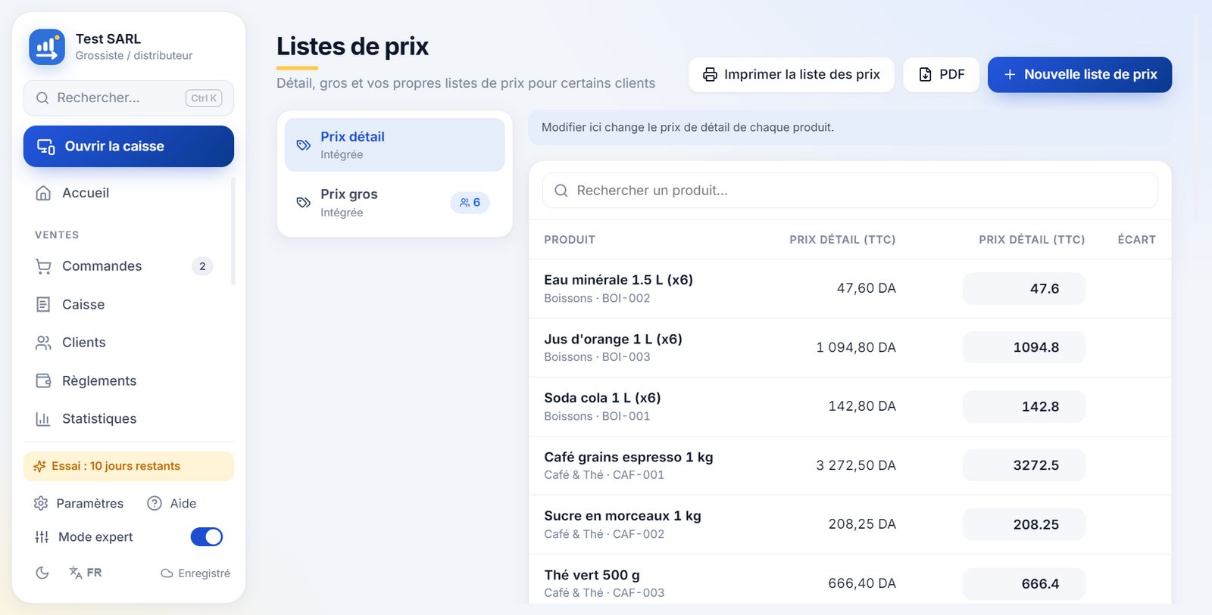Viewport: 1212px width, 615px height.
Task: Edit the 47.6 price for Eau minérale
Action: [x=1023, y=288]
